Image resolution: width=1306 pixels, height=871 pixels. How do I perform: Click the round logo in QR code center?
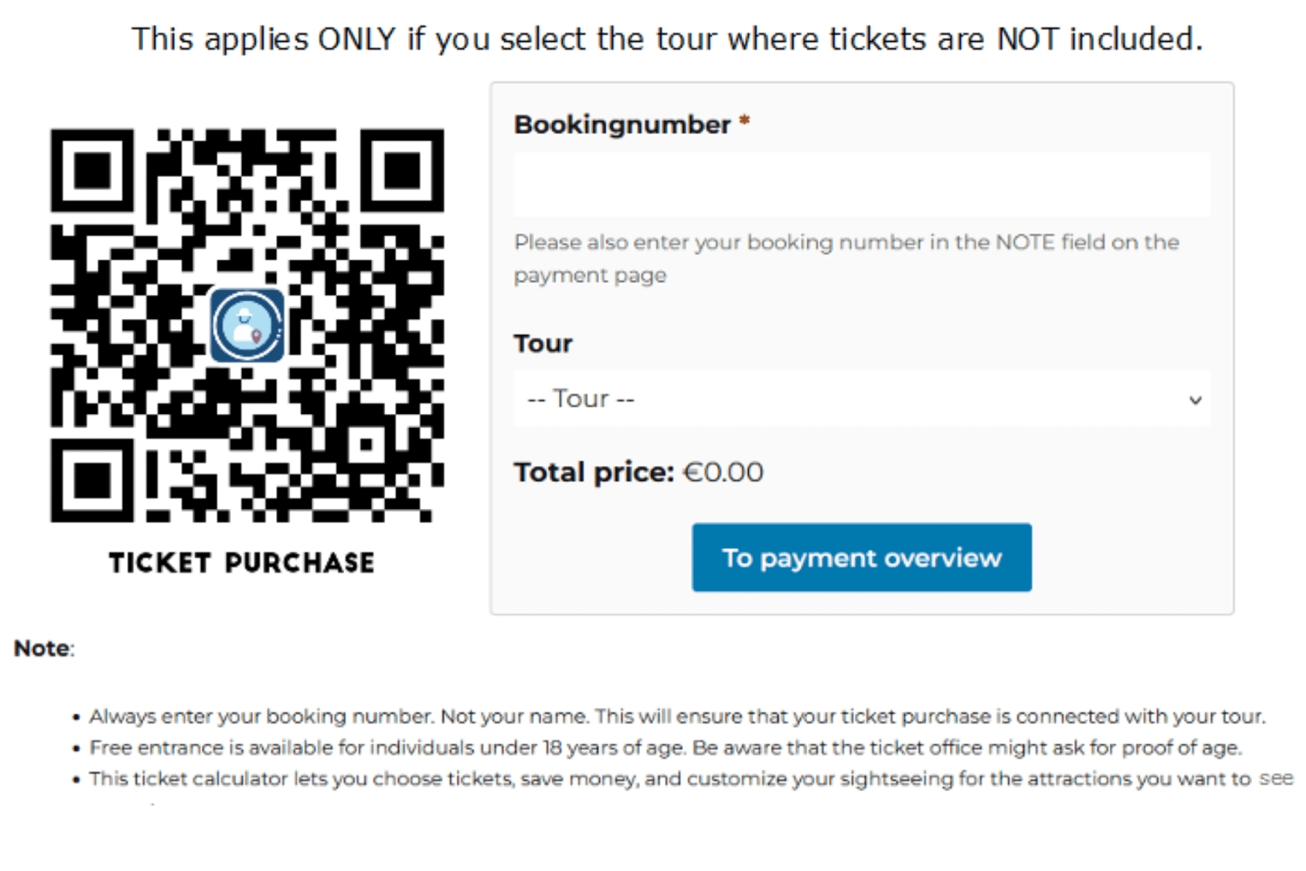pyautogui.click(x=247, y=325)
